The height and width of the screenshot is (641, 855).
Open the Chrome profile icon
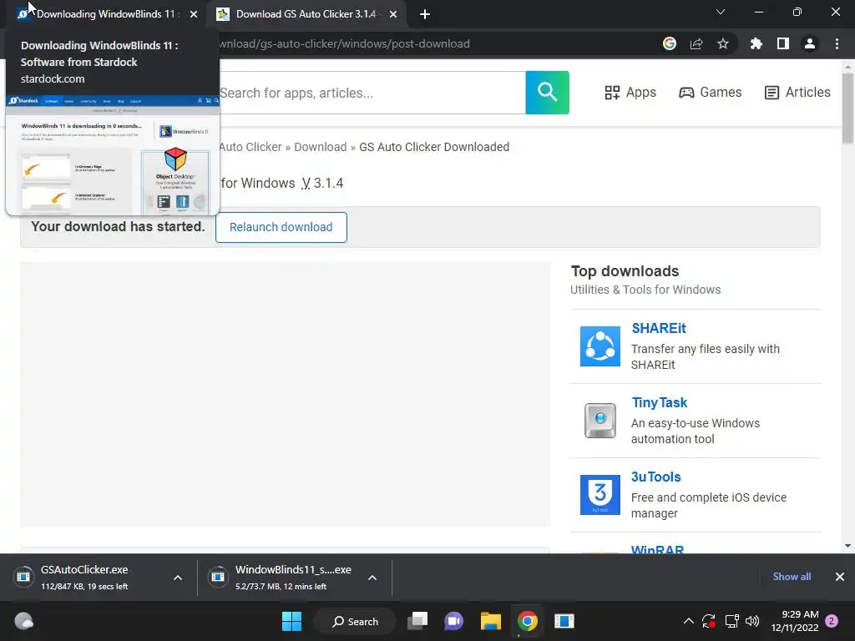[810, 43]
